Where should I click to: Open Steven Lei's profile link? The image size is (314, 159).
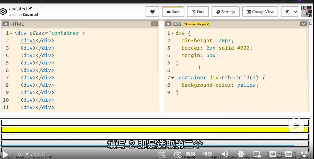pyautogui.click(x=30, y=15)
